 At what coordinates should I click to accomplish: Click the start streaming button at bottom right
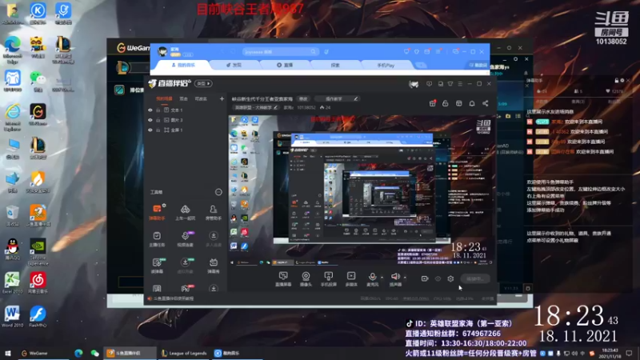[475, 278]
